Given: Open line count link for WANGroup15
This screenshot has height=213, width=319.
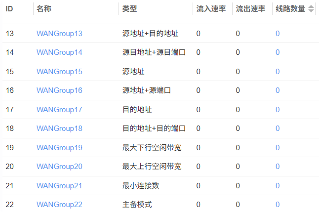Looking at the screenshot, I should click(x=278, y=72).
